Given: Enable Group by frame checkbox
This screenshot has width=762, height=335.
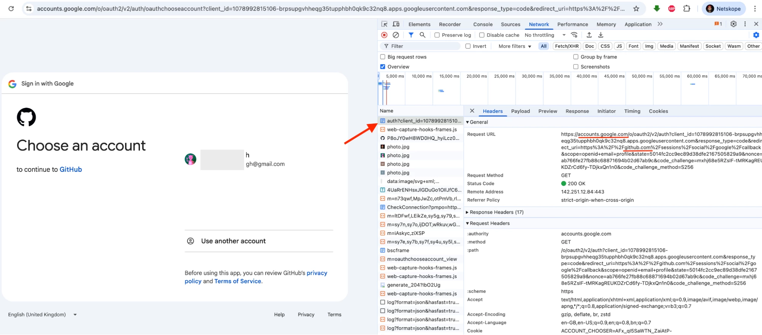Looking at the screenshot, I should point(576,57).
